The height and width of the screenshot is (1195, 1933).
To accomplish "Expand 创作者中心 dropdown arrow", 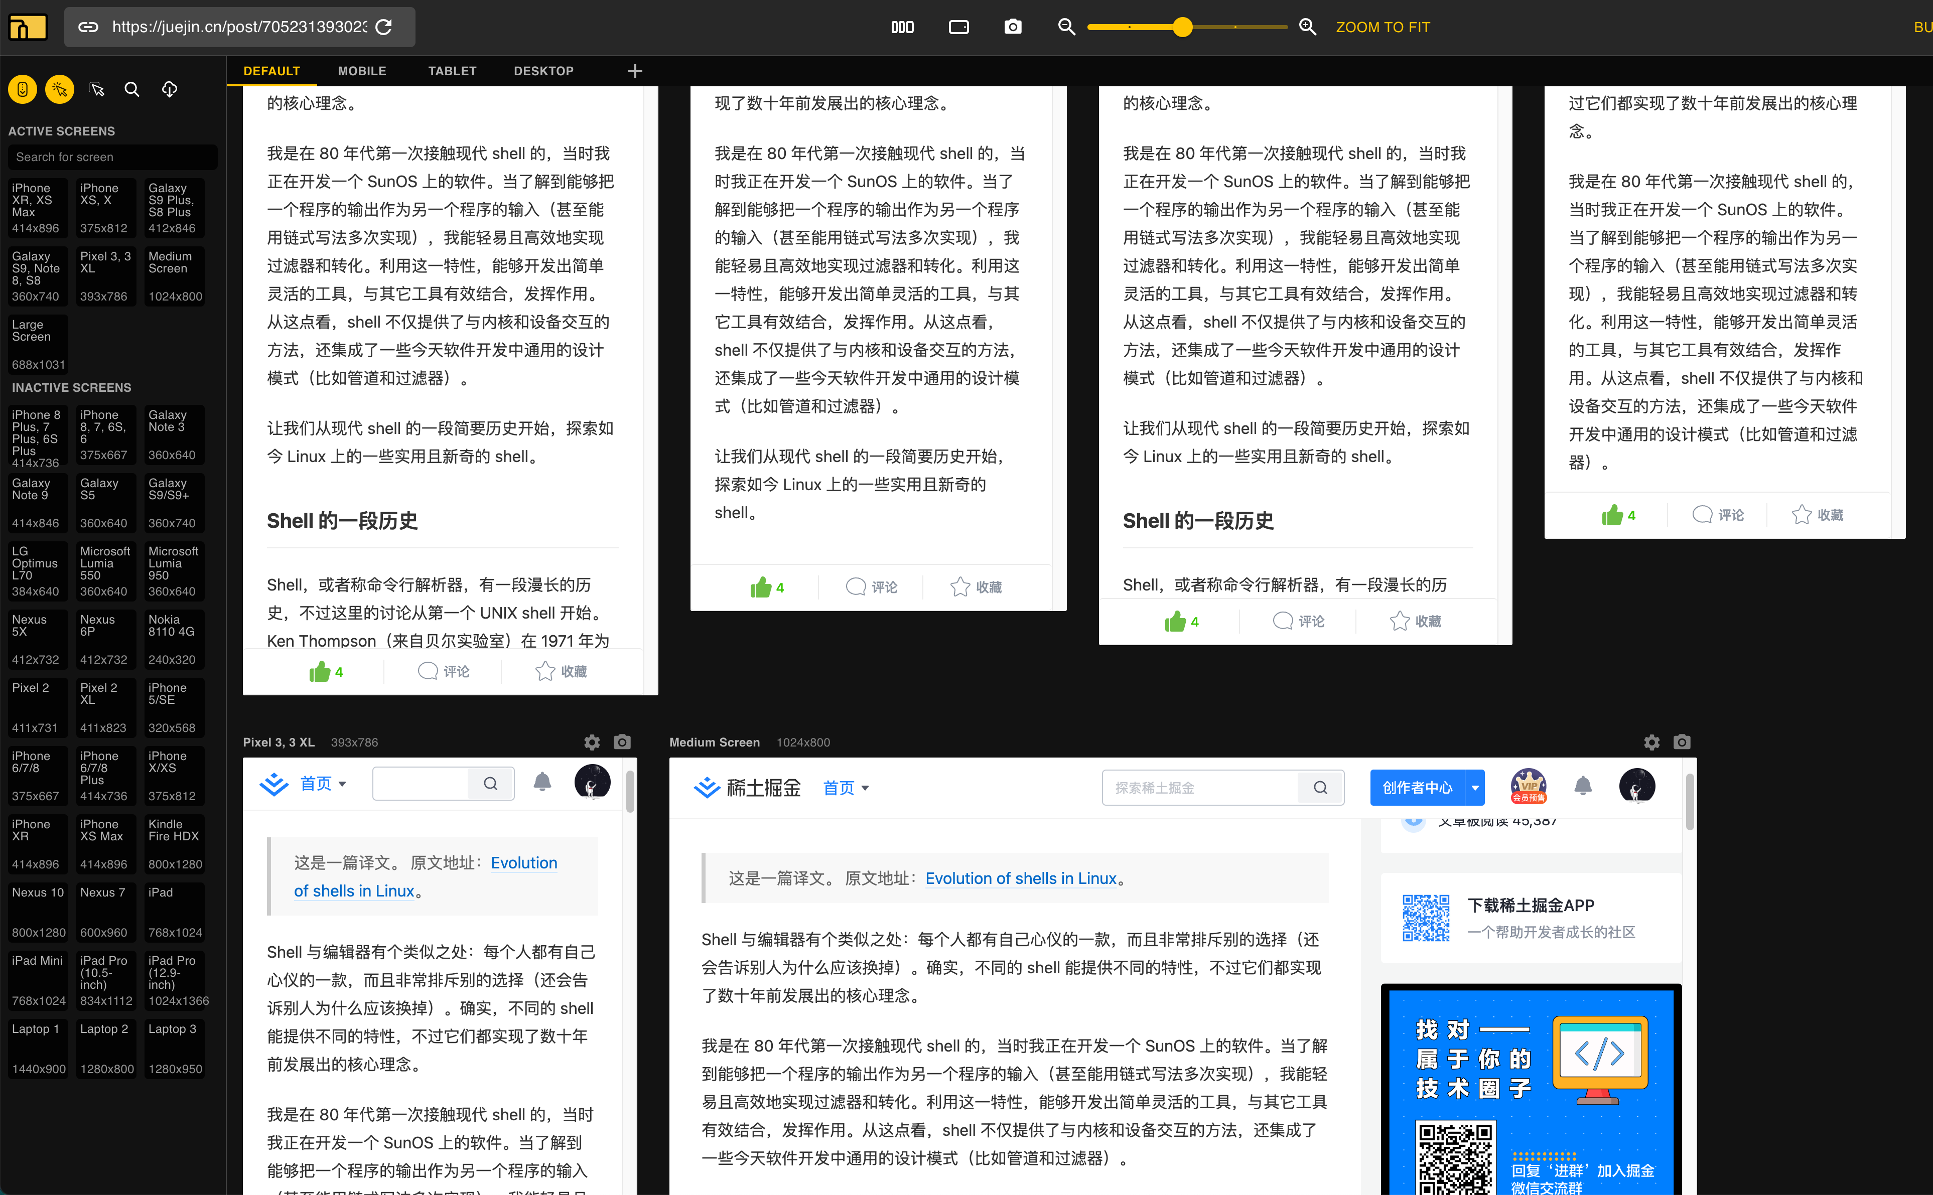I will [1474, 788].
